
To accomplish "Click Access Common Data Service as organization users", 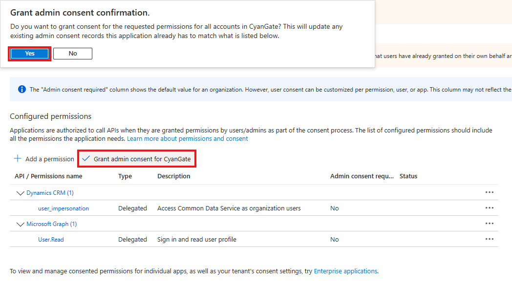I will tap(229, 208).
